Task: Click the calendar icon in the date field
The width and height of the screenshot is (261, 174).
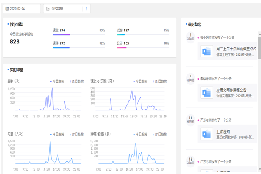Action: (x=7, y=9)
